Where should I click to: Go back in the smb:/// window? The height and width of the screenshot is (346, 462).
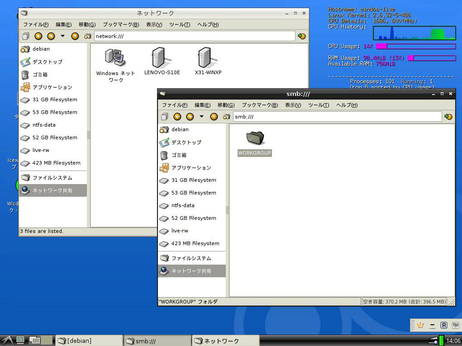[x=177, y=117]
